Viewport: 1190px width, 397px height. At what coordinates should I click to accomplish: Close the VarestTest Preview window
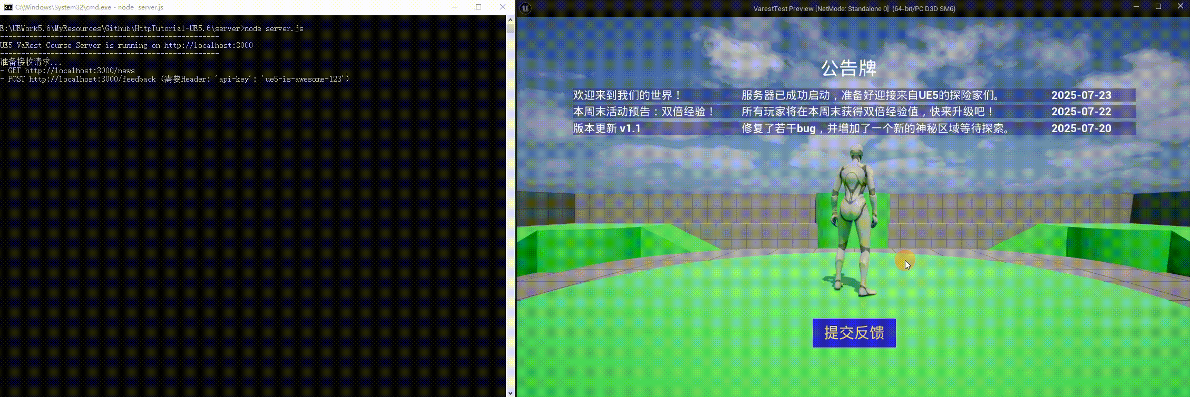point(1181,7)
